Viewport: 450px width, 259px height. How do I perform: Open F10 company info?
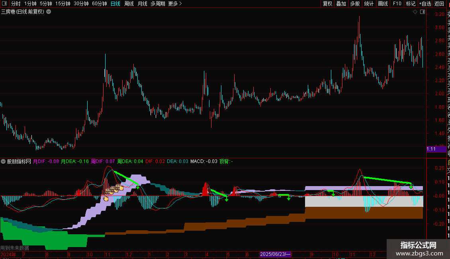point(397,4)
